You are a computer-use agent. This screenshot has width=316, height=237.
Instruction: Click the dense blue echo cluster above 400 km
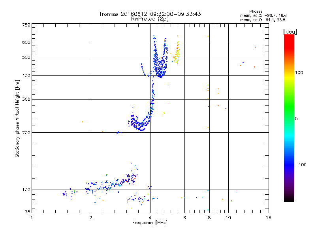coord(160,66)
